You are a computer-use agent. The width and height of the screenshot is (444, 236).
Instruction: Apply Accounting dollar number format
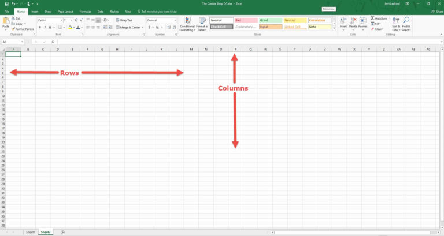point(149,28)
